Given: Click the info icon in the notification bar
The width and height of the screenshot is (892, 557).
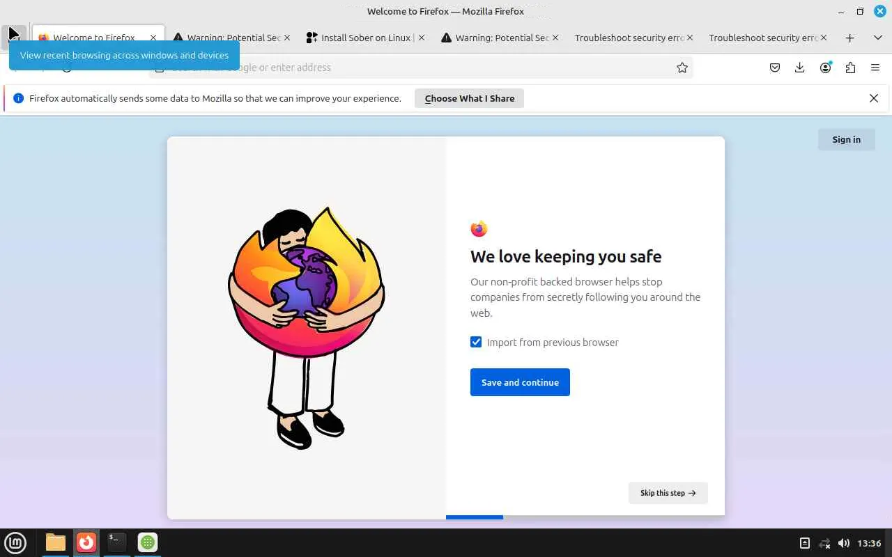Looking at the screenshot, I should pos(19,98).
